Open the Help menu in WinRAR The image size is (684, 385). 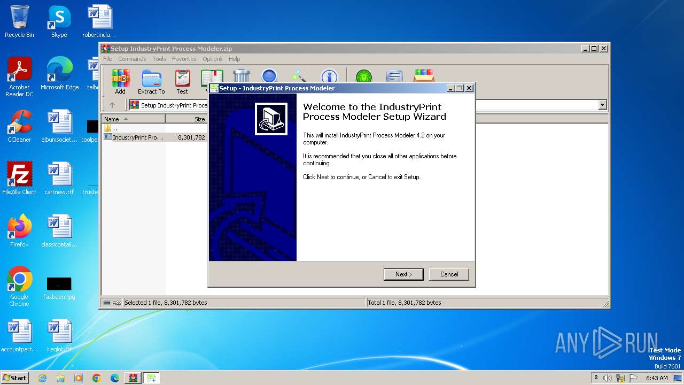(235, 59)
